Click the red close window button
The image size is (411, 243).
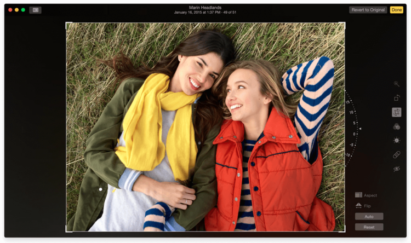[x=10, y=10]
